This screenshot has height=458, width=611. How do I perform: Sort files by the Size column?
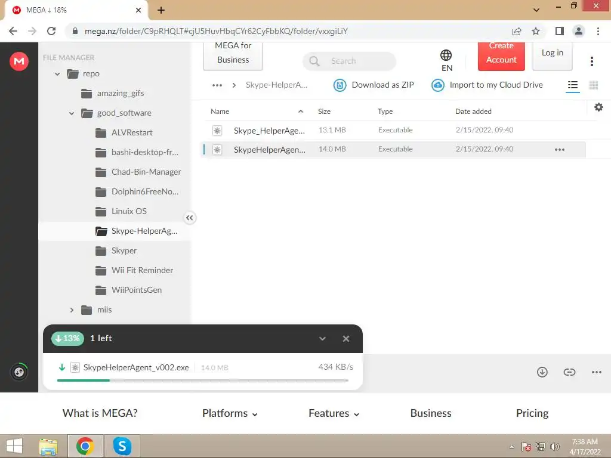click(324, 112)
